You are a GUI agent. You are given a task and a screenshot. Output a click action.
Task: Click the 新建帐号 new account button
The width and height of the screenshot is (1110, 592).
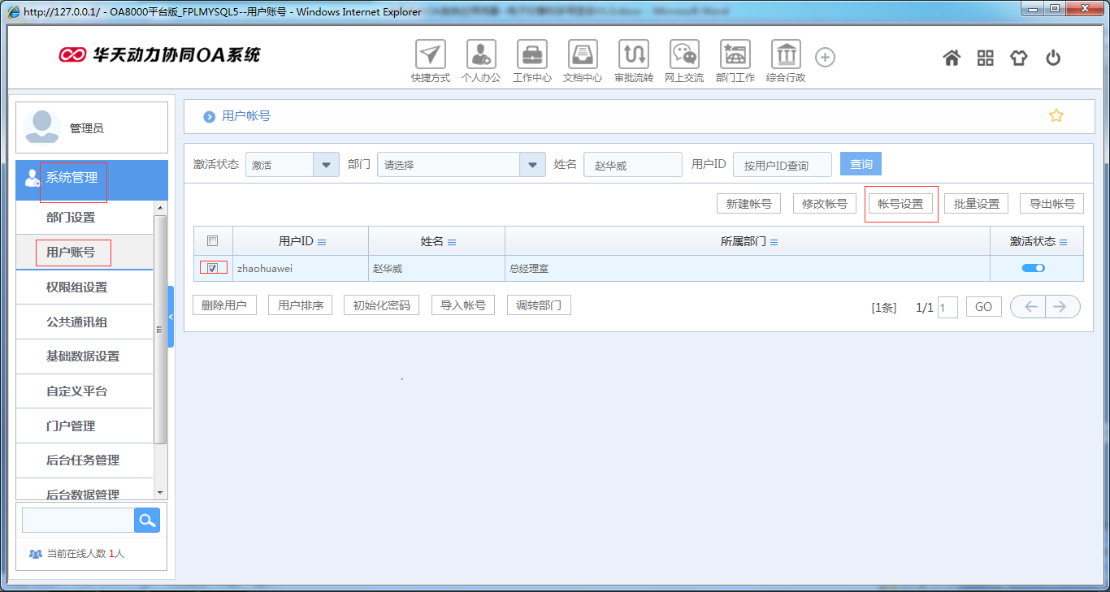(x=748, y=203)
